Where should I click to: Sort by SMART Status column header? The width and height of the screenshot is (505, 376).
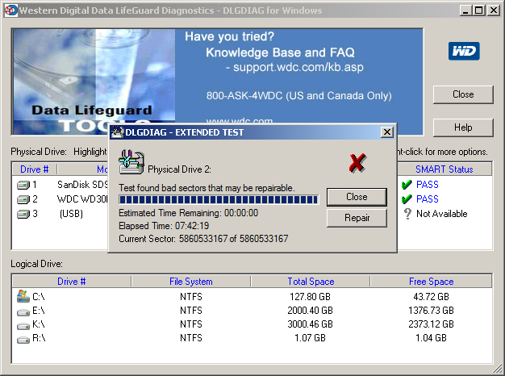(444, 169)
